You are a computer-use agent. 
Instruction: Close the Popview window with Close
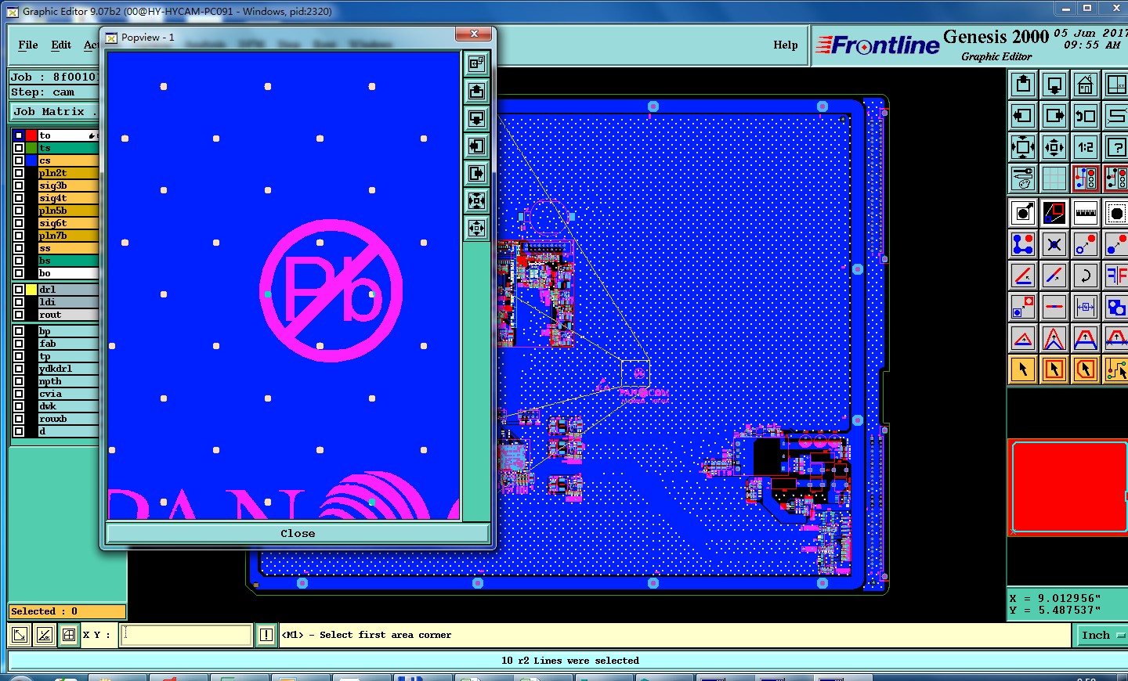(x=298, y=533)
